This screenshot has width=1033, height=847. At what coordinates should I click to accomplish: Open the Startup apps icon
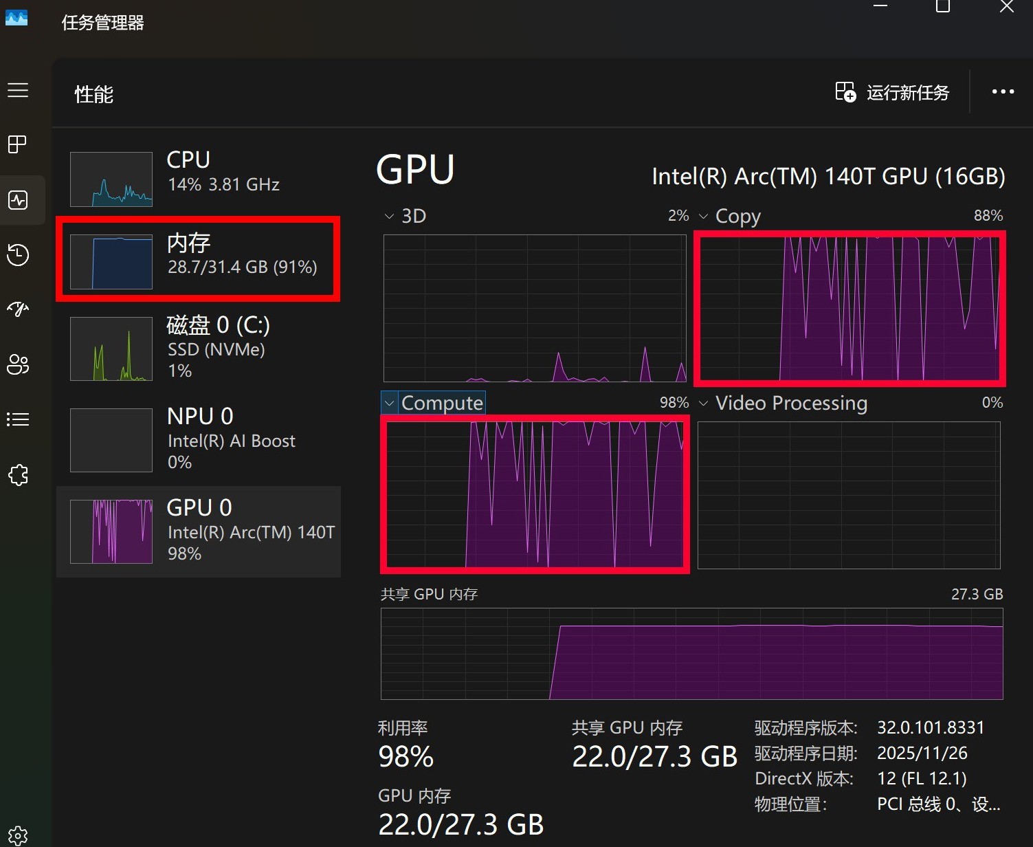[18, 309]
